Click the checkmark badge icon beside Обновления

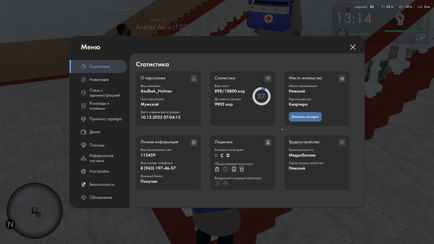click(x=83, y=198)
